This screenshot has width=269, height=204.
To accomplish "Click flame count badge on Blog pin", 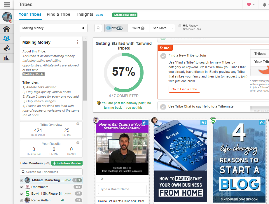I will coord(263,122).
